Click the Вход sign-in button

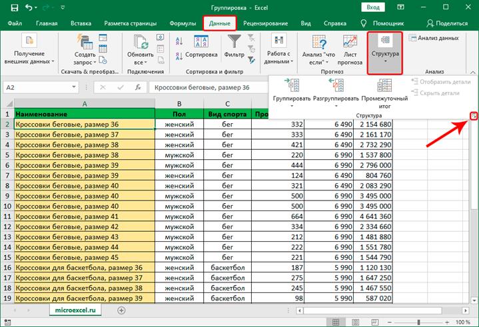(372, 7)
